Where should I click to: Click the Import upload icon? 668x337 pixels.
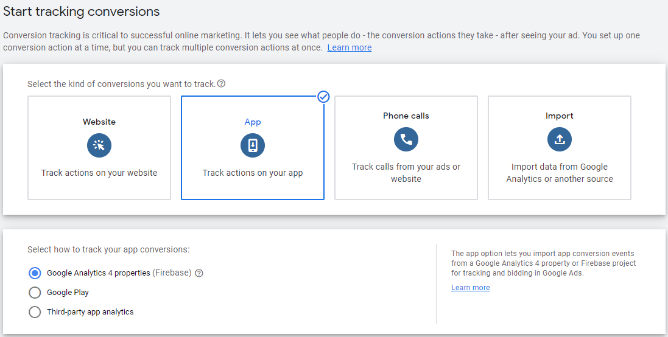(x=560, y=139)
